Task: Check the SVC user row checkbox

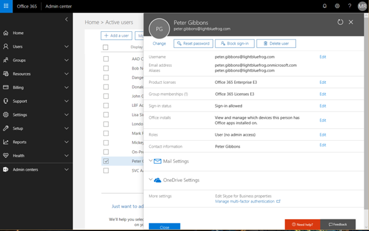Action: (106, 170)
